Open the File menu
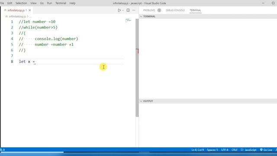Screen dimensions: 277x156 pyautogui.click(x=2, y=3)
